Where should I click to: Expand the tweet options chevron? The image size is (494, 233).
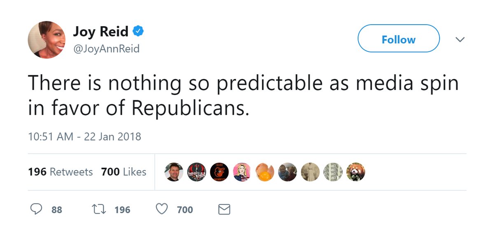[460, 39]
